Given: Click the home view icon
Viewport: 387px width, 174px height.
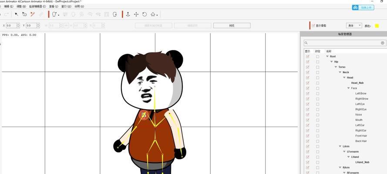Looking at the screenshot, I should click(x=153, y=14).
